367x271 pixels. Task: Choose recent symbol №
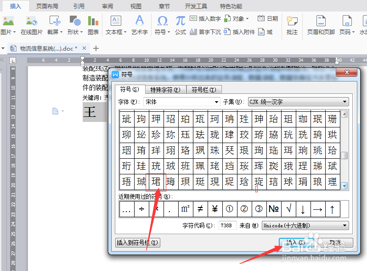tap(274, 209)
